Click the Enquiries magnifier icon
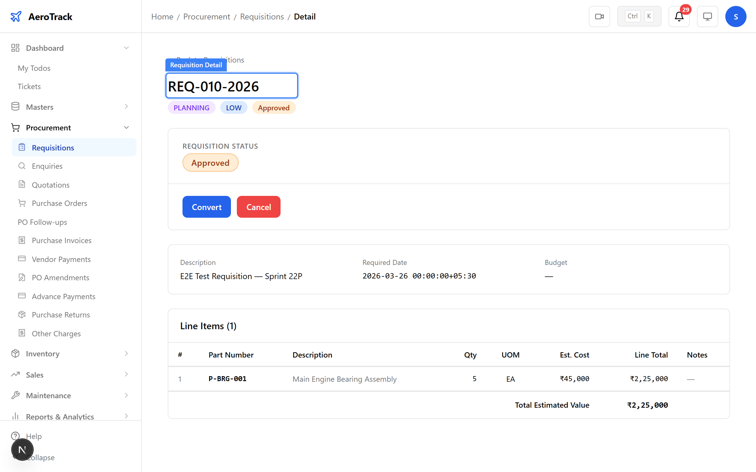The width and height of the screenshot is (756, 472). tap(22, 166)
